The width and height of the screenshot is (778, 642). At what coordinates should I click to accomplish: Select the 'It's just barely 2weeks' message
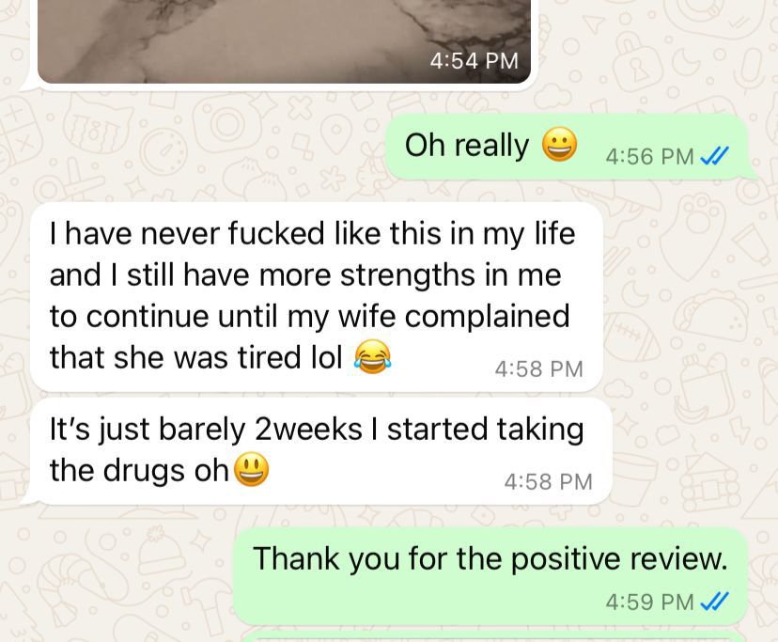[x=321, y=451]
